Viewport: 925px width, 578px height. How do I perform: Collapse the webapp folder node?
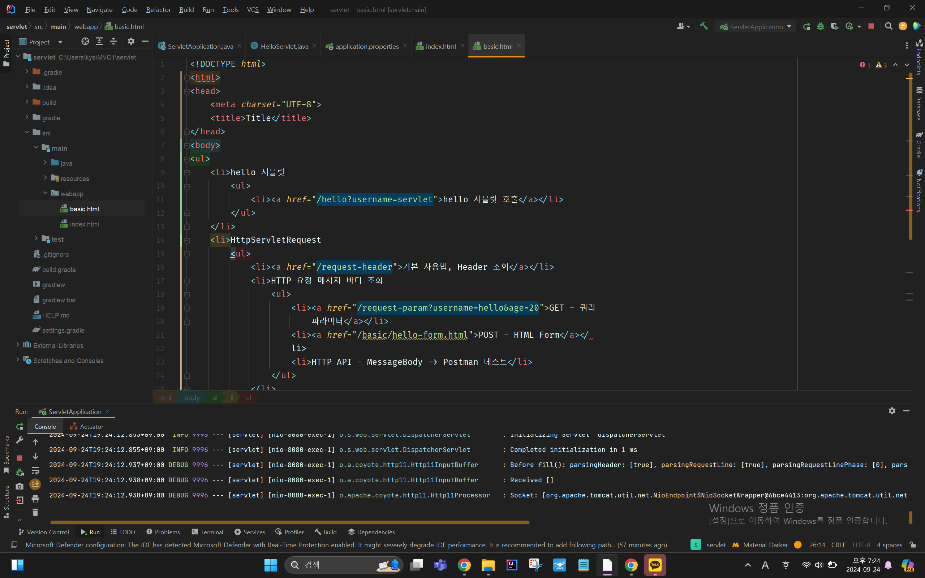pyautogui.click(x=45, y=193)
